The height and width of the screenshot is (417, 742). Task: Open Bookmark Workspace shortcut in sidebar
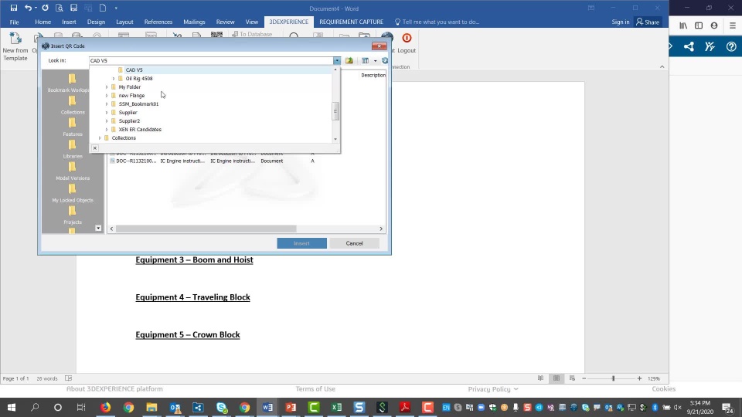(x=73, y=83)
